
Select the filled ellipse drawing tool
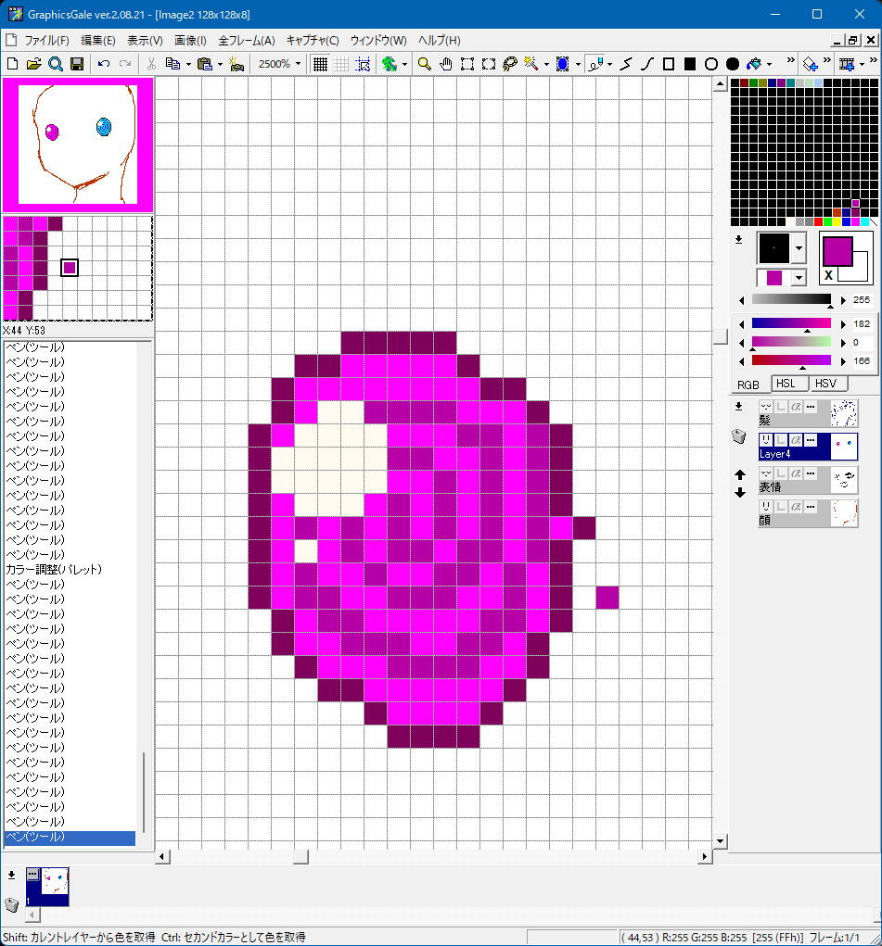coord(732,64)
